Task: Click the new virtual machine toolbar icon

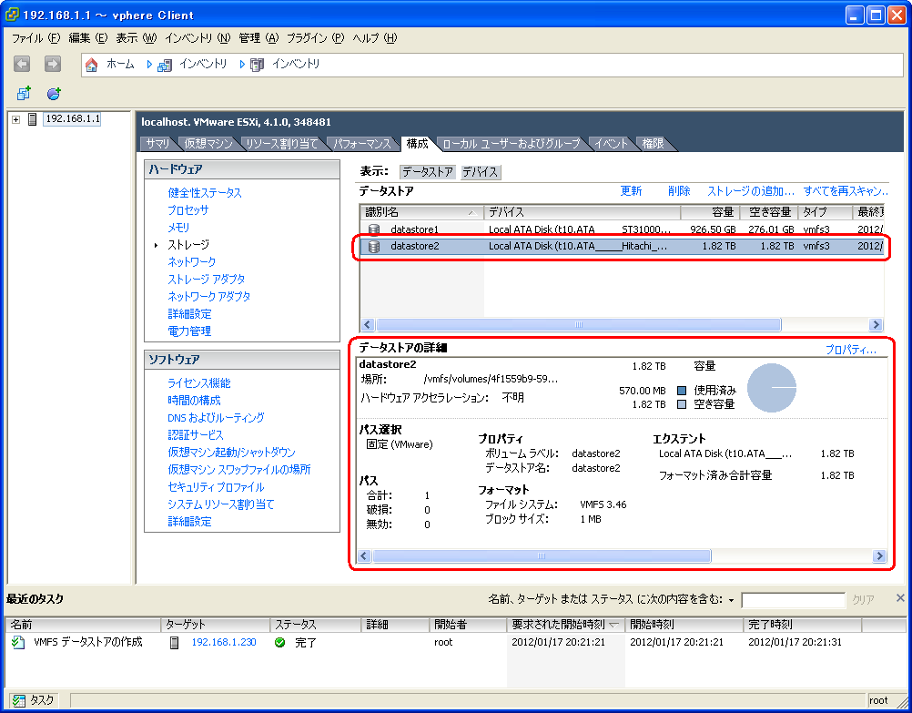Action: point(25,93)
